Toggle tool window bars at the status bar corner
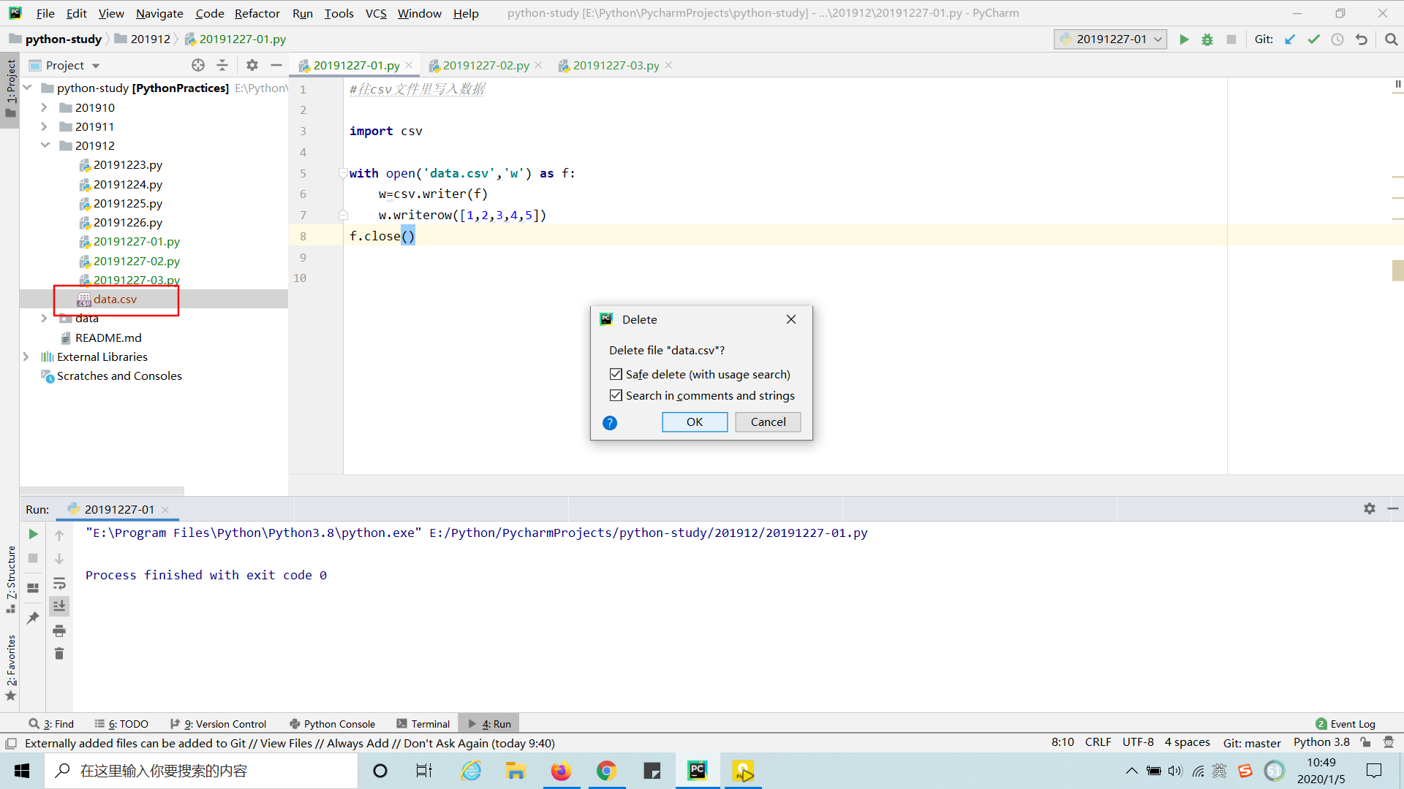Image resolution: width=1404 pixels, height=789 pixels. point(11,744)
